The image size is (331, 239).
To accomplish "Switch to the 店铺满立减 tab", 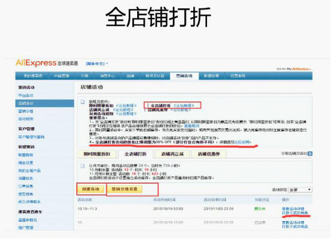I will coord(172,154).
